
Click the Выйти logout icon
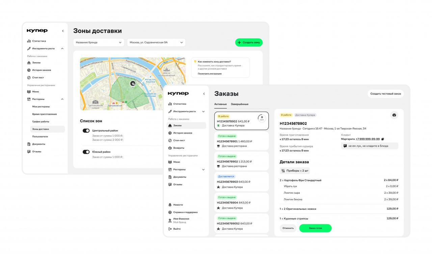170,229
